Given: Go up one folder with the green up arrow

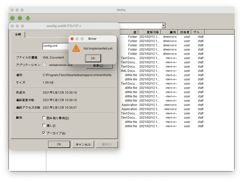Looking at the screenshot, I should [x=28, y=18].
